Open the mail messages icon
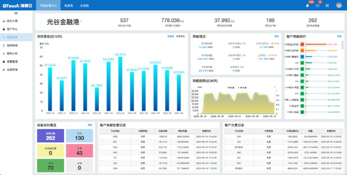This screenshot has height=175, width=347. pyautogui.click(x=318, y=5)
